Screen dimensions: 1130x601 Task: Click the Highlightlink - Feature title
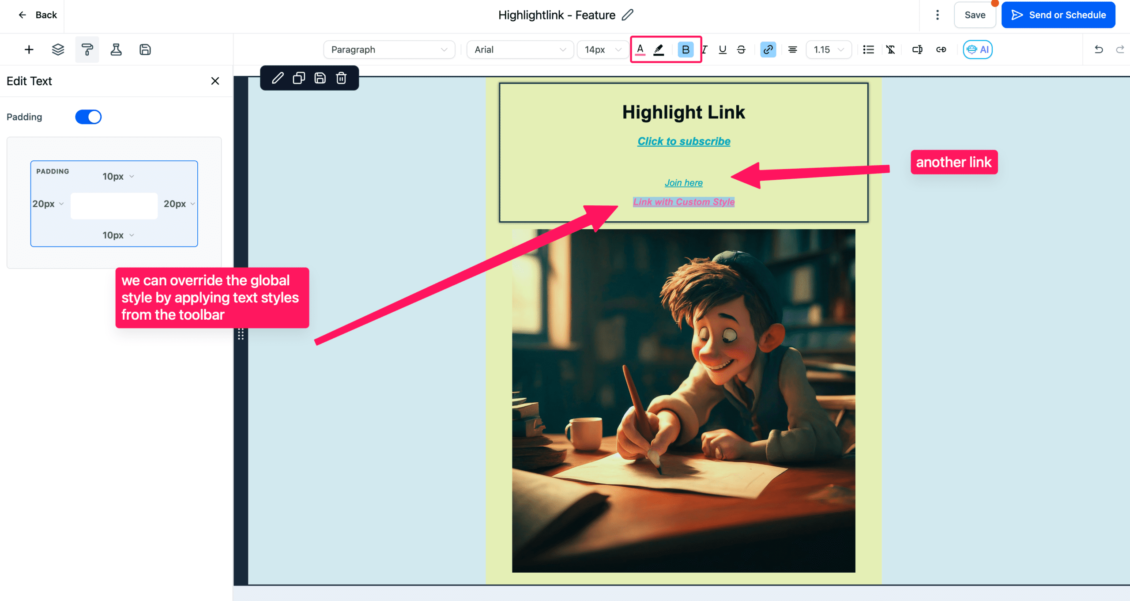pos(557,15)
